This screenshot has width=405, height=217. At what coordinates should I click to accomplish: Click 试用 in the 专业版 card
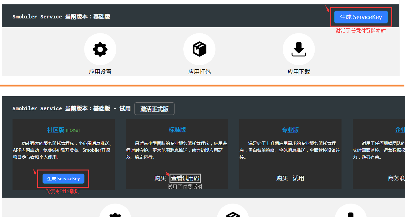coord(298,178)
